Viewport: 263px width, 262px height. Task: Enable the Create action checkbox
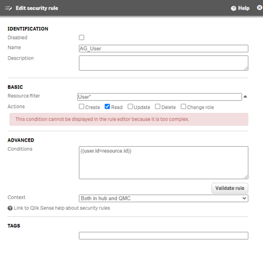[x=81, y=107]
